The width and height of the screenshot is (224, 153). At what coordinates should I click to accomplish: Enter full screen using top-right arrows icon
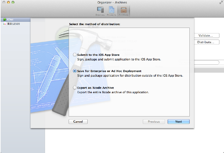(x=221, y=2)
